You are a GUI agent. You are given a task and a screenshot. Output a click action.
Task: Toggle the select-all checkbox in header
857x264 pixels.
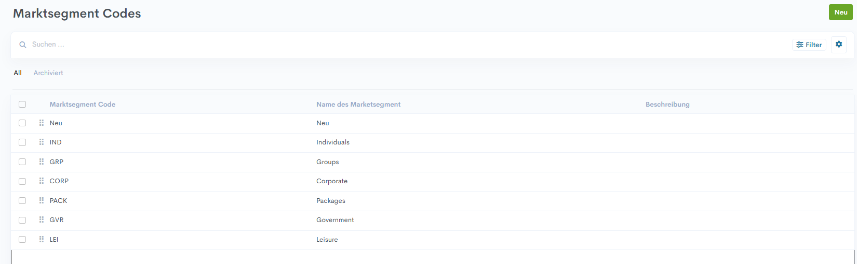[x=22, y=105]
